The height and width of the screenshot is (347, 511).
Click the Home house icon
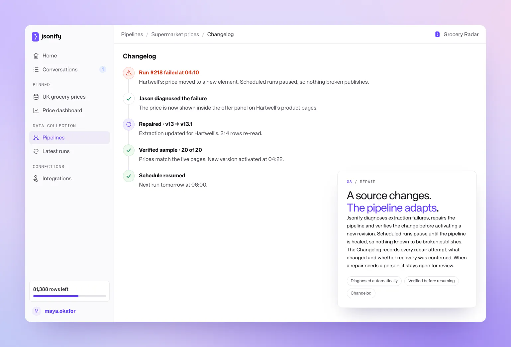click(36, 56)
